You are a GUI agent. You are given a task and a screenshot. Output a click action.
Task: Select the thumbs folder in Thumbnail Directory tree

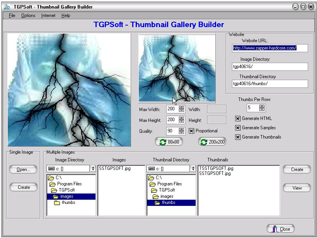point(168,203)
